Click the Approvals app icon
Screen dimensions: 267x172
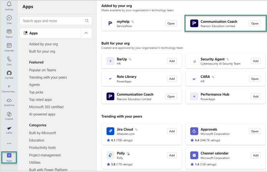194,131
